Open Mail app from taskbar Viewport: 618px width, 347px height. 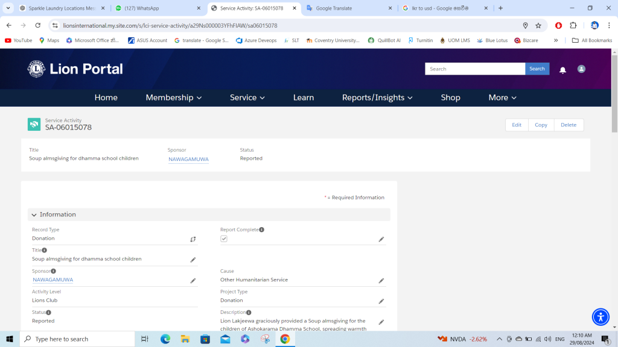point(225,339)
